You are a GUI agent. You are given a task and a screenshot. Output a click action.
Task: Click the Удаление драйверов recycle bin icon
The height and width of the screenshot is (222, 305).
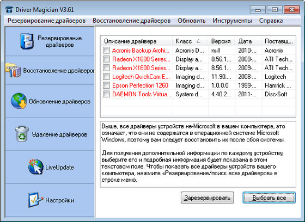point(22,134)
